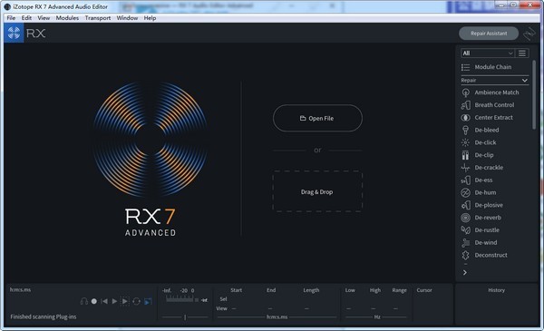The image size is (544, 331).
Task: Open the De-plosive module
Action: (481, 205)
